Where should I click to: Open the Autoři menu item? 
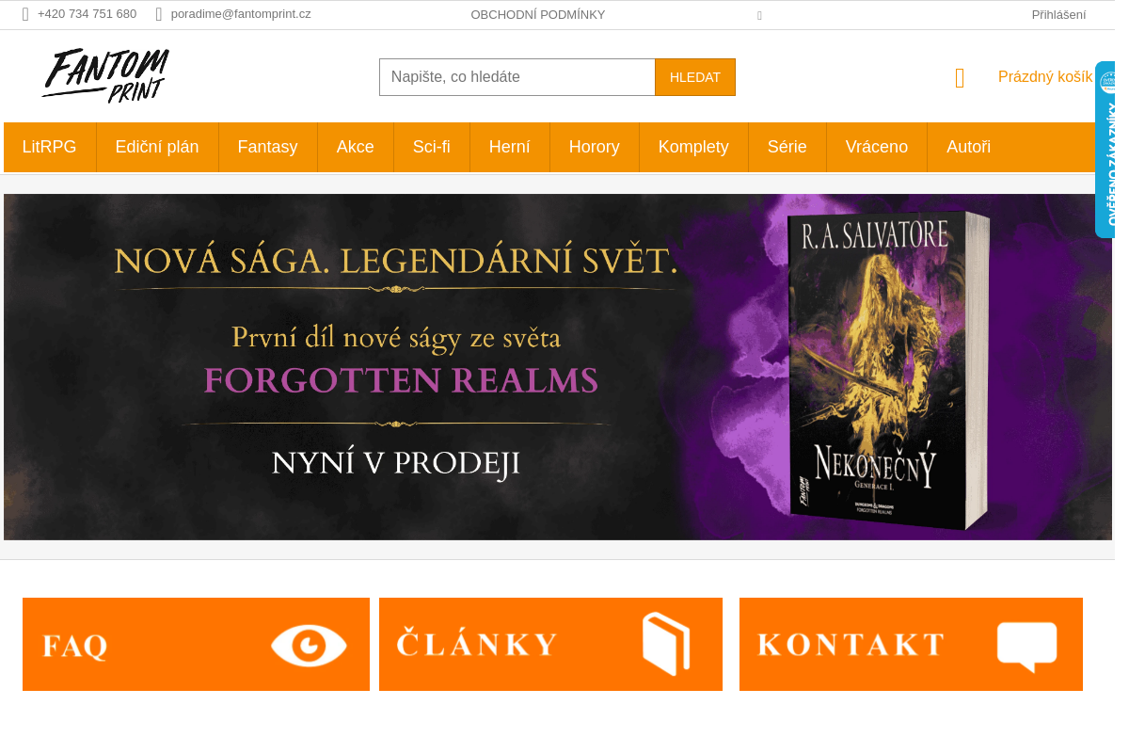[x=969, y=147]
